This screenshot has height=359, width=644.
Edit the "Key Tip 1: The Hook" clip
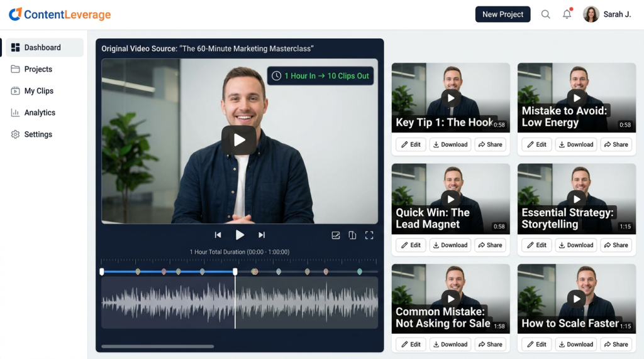click(411, 144)
